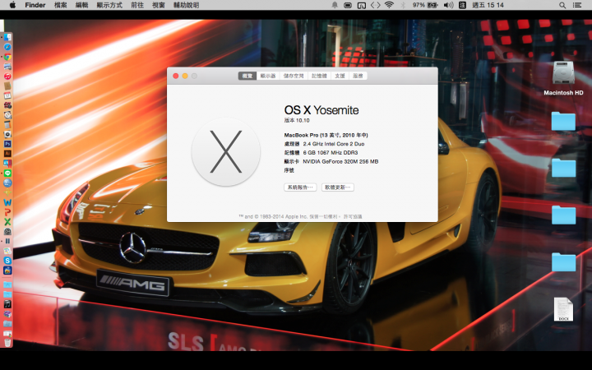
Task: Open the 許可協議 link
Action: (353, 217)
